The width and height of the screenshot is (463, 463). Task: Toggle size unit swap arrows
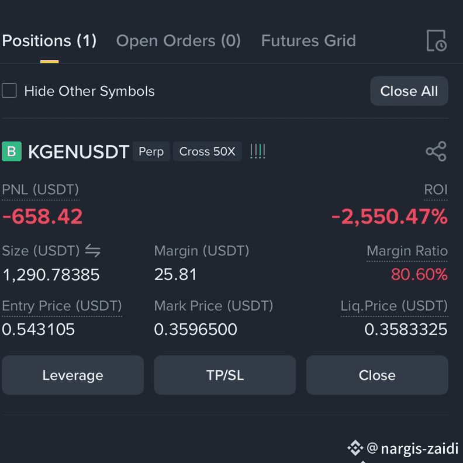tap(93, 251)
